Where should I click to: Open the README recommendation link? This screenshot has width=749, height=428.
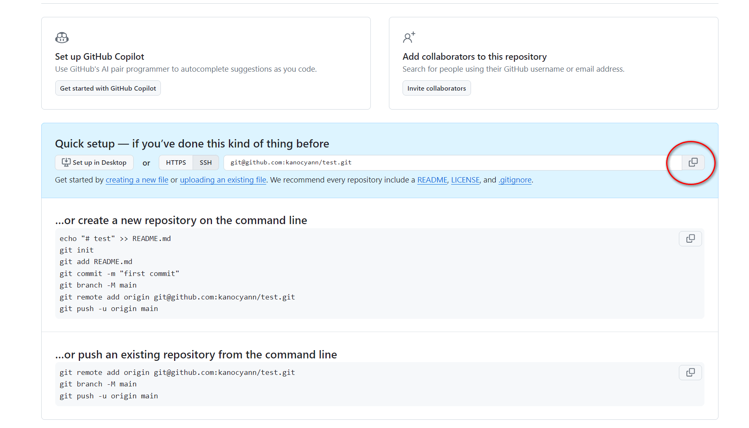point(432,180)
